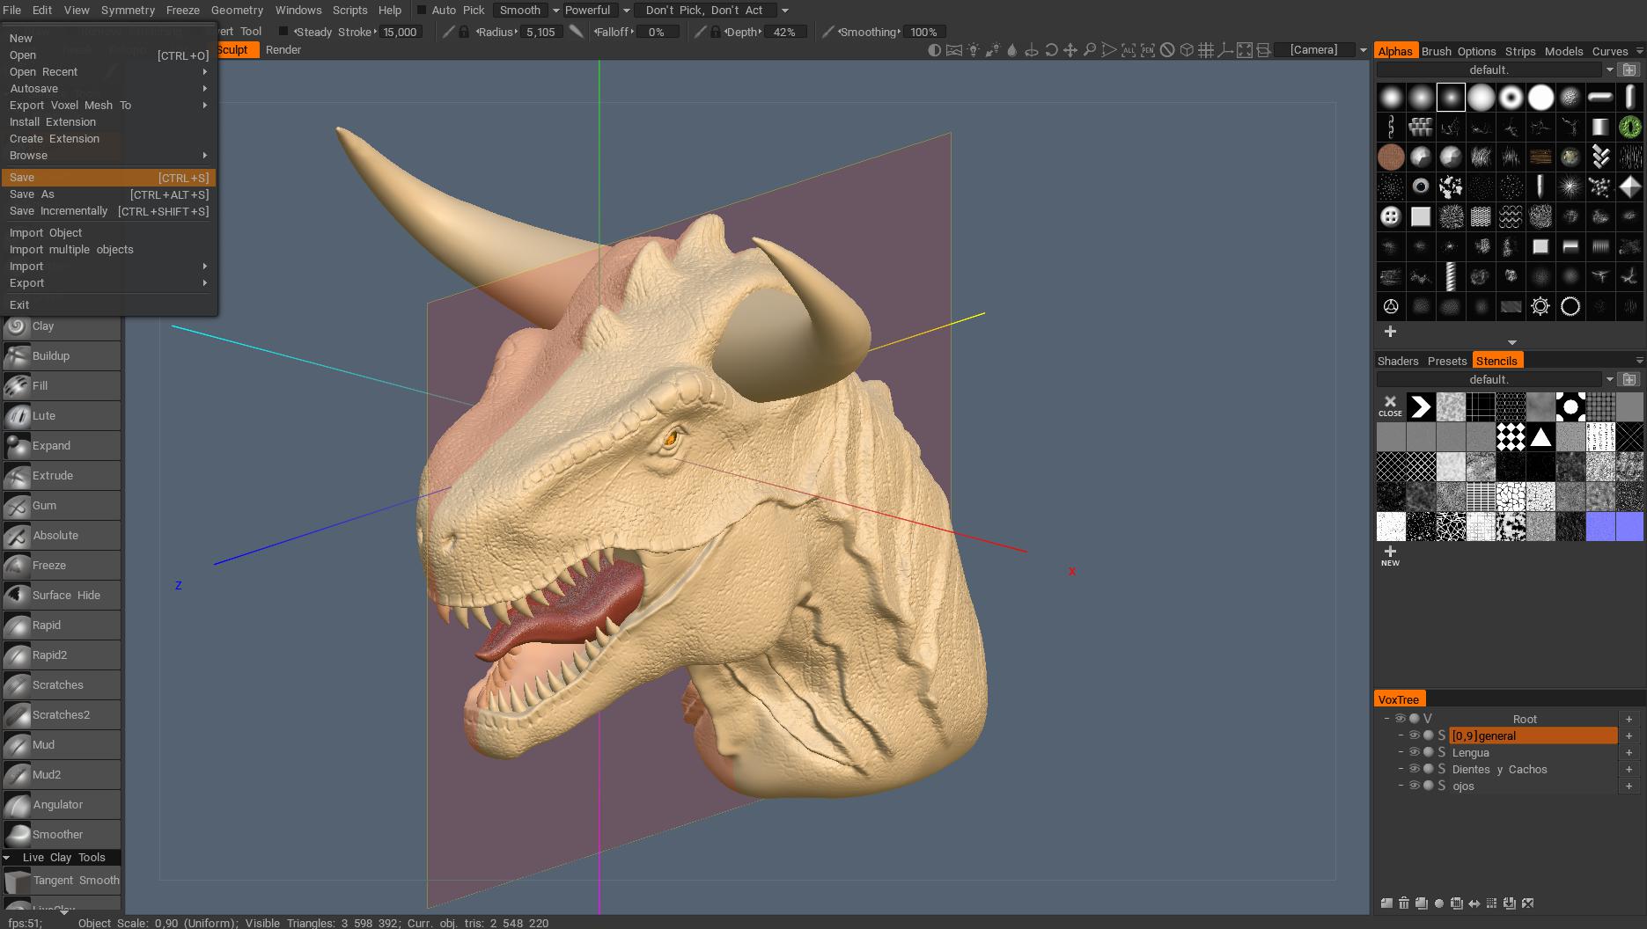Screen dimensions: 1647x929
Task: Select the Surface Hide tool
Action: 61,596
